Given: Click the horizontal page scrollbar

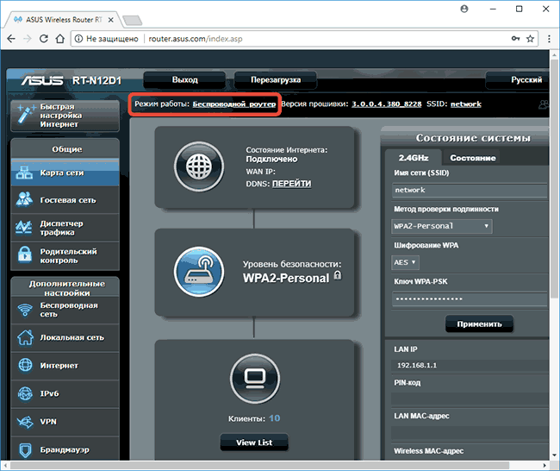Looking at the screenshot, I should (x=259, y=465).
